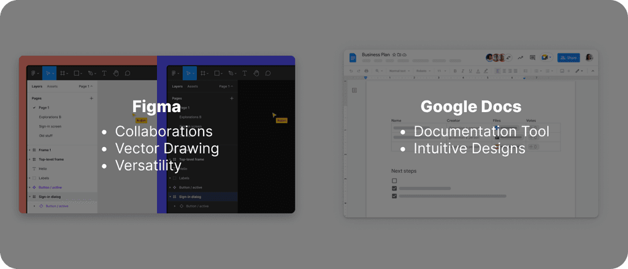
Task: Select the Rectangle shape tool in dark Figma
Action: click(x=218, y=74)
